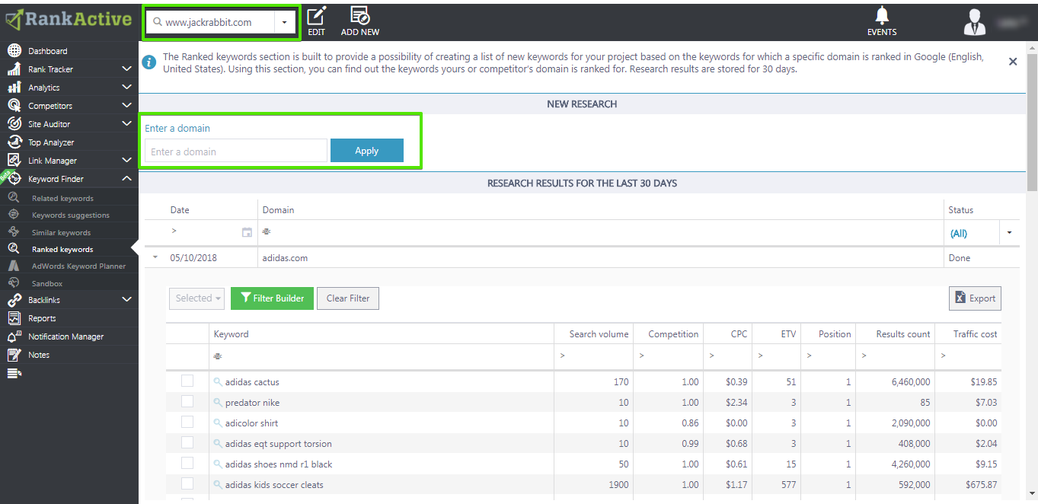This screenshot has height=504, width=1038.
Task: Click the Backlinks chain icon
Action: coord(14,300)
